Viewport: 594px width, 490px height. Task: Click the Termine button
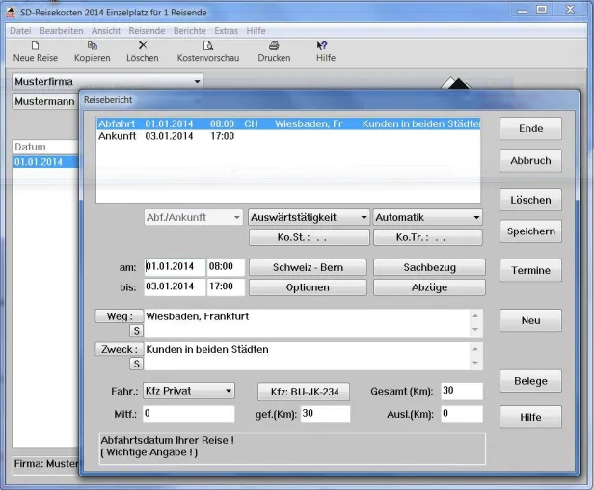530,270
